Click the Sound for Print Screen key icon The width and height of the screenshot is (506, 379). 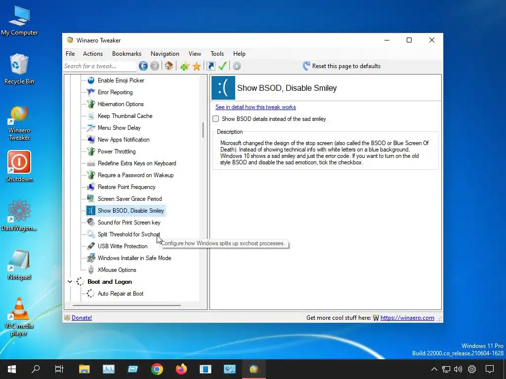pyautogui.click(x=91, y=223)
